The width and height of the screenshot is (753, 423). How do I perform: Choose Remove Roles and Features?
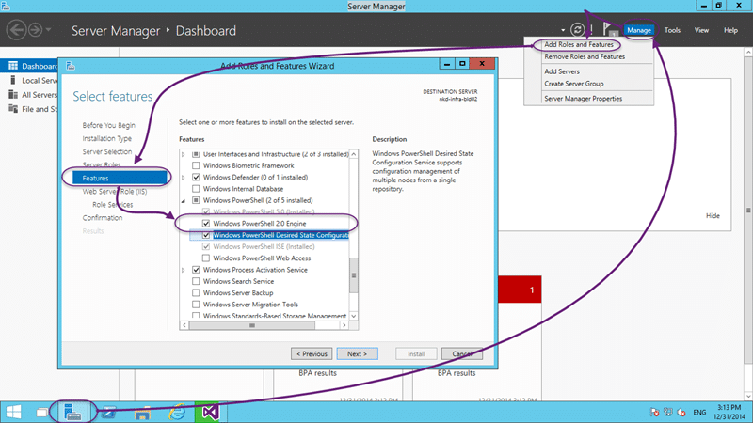pyautogui.click(x=585, y=56)
